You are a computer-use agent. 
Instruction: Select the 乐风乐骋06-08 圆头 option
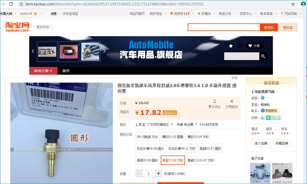click(x=150, y=149)
